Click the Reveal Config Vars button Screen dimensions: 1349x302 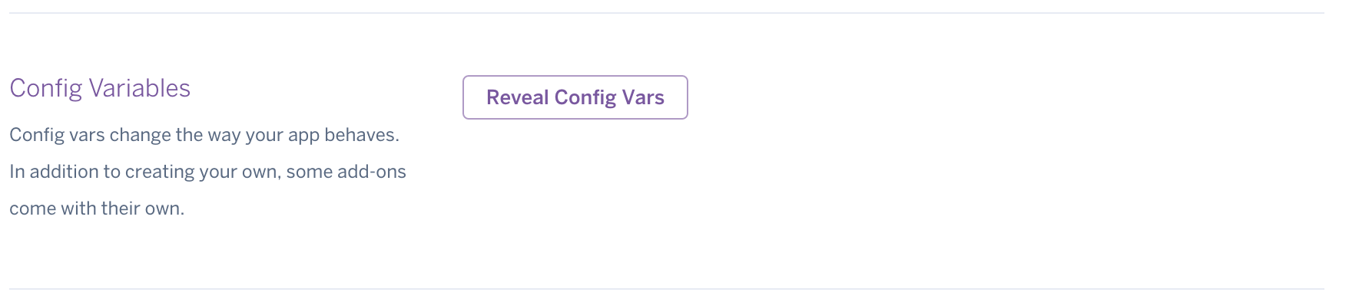coord(575,97)
